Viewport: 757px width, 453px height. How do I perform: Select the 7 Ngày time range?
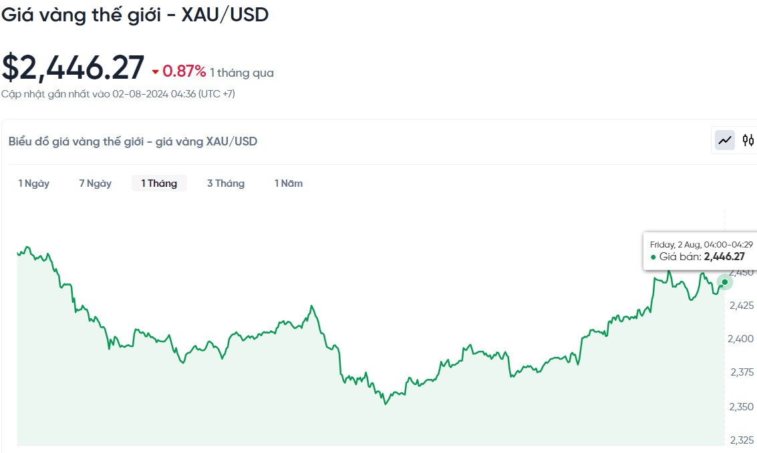click(95, 183)
